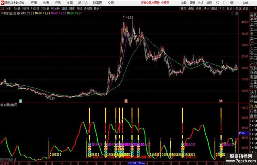Open the 资讯 menu

click(x=58, y=3)
